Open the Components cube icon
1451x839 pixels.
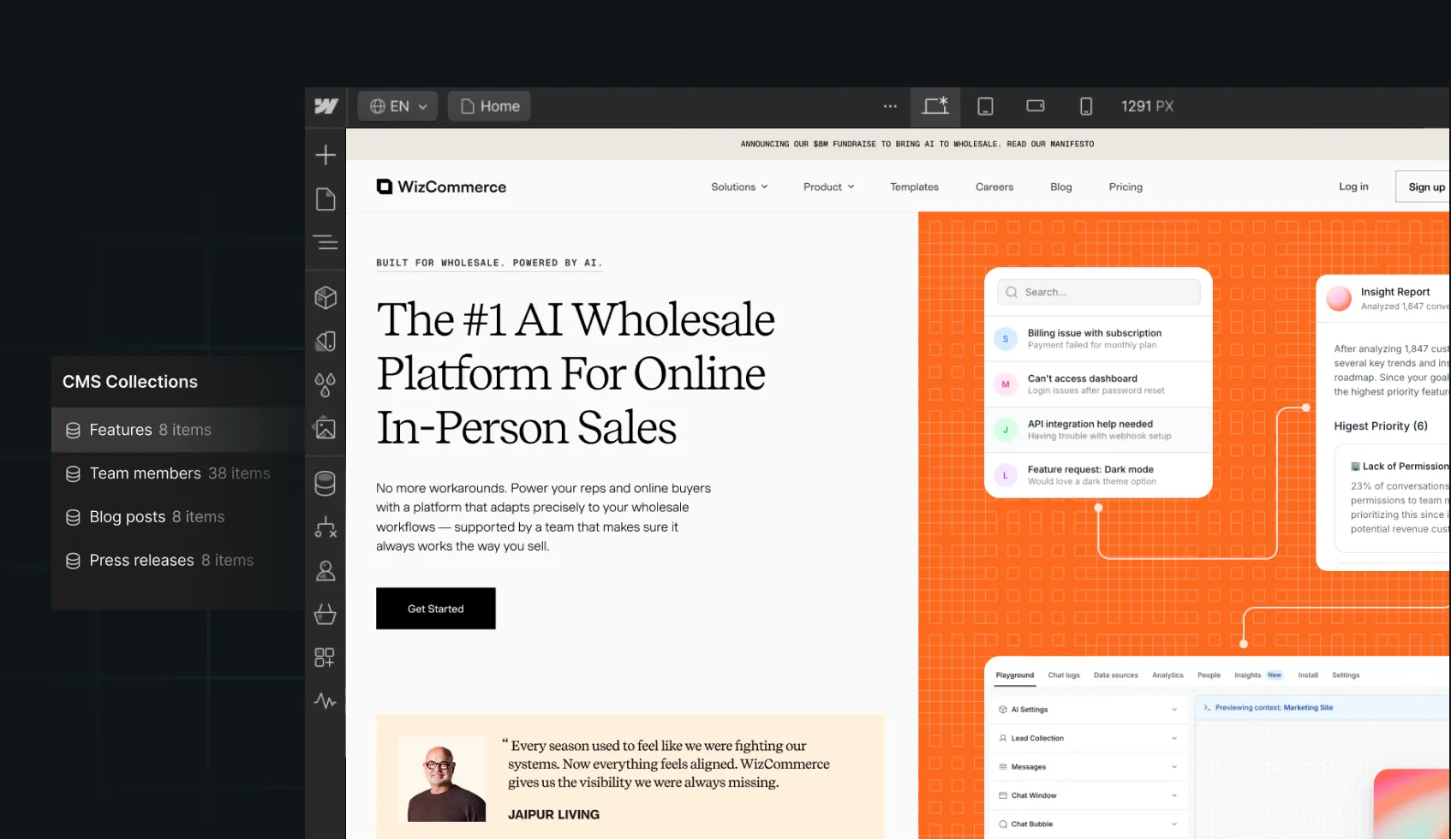point(325,297)
